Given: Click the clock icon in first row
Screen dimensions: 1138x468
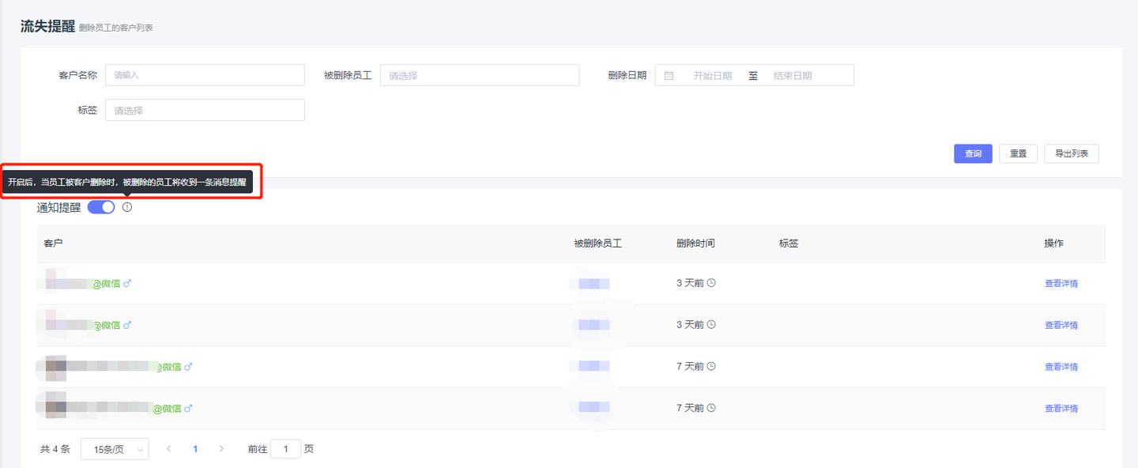Looking at the screenshot, I should (711, 283).
